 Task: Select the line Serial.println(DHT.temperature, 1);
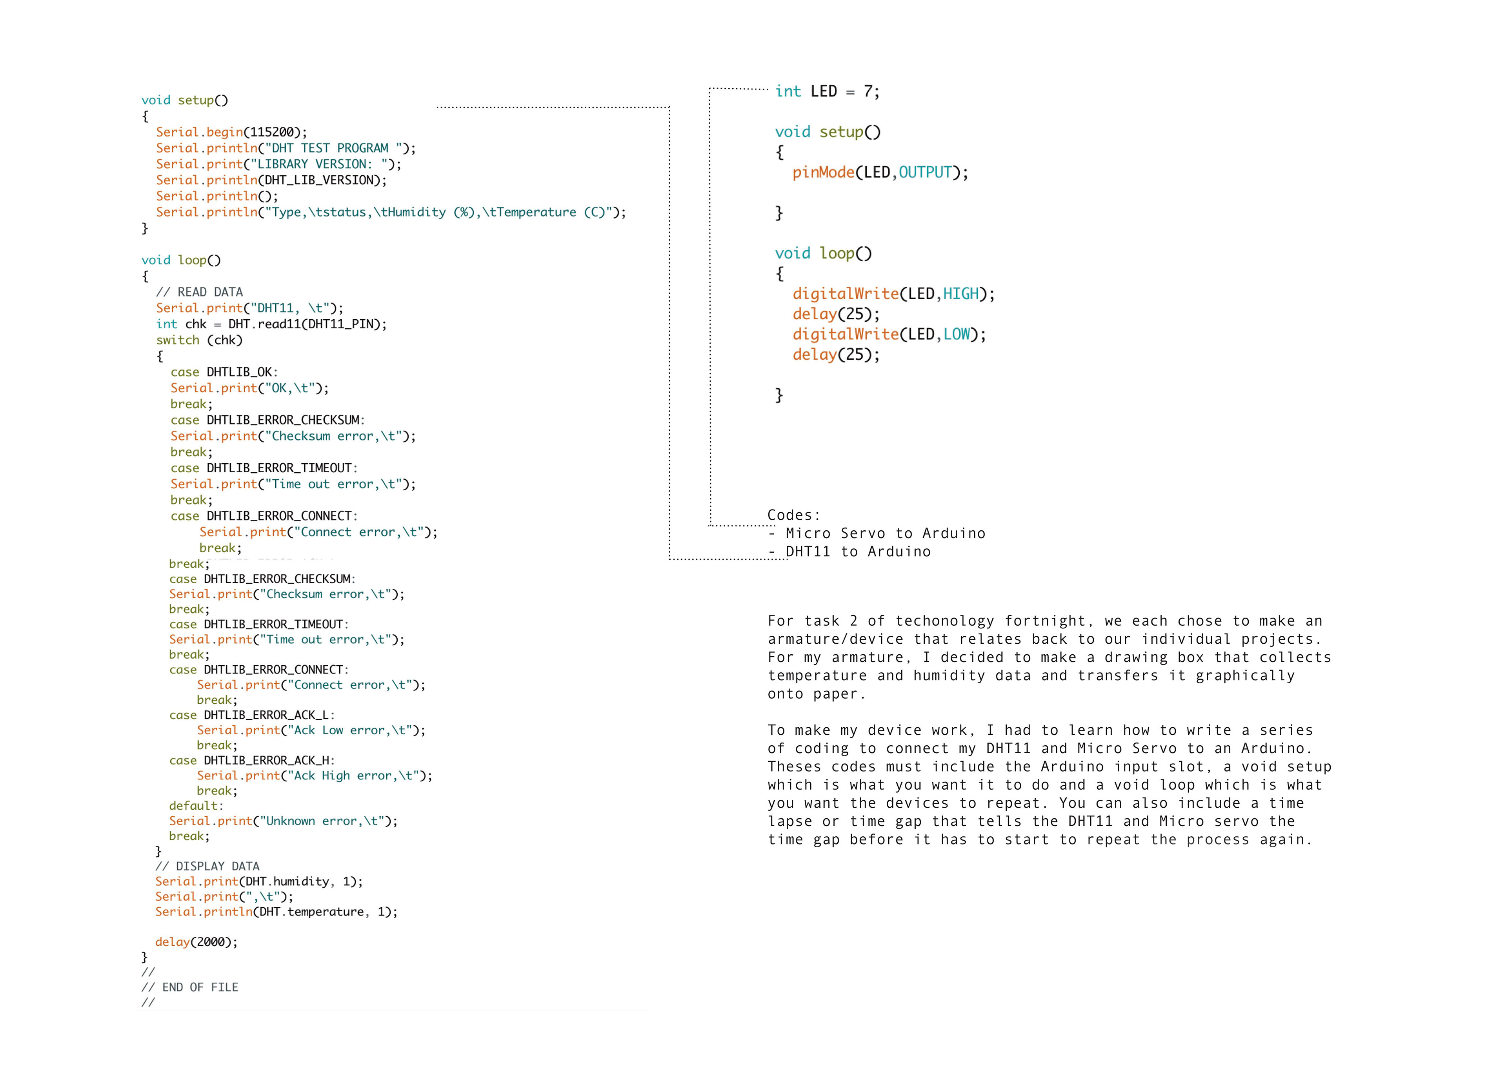276,912
